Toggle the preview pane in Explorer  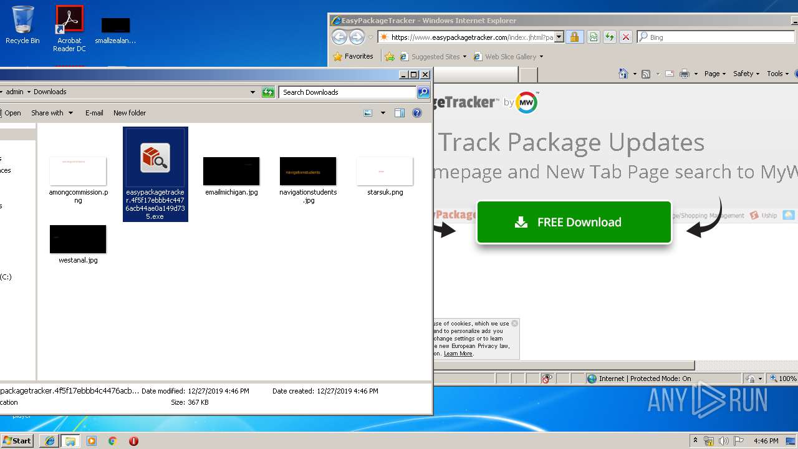coord(400,113)
